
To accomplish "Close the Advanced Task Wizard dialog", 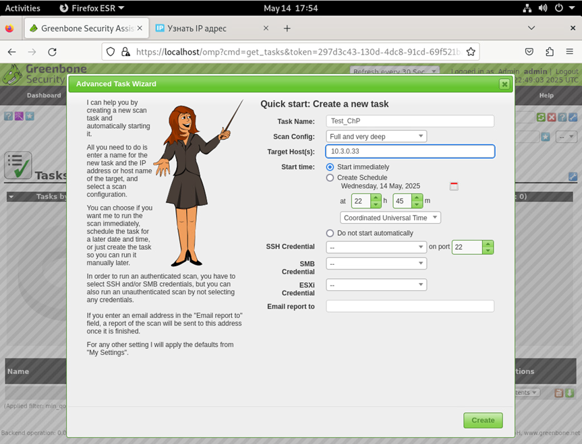I will point(504,84).
